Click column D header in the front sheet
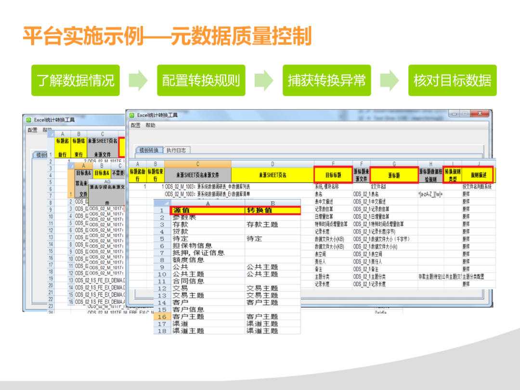The image size is (520, 390). point(272,164)
